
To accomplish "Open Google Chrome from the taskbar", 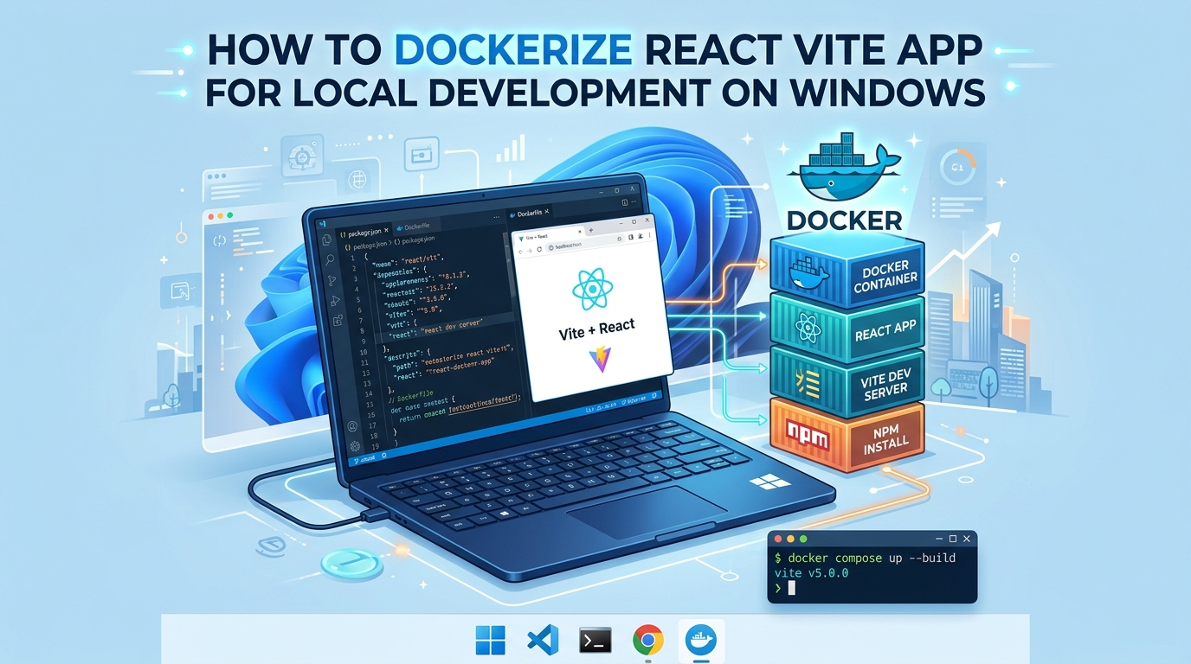I will pyautogui.click(x=647, y=641).
